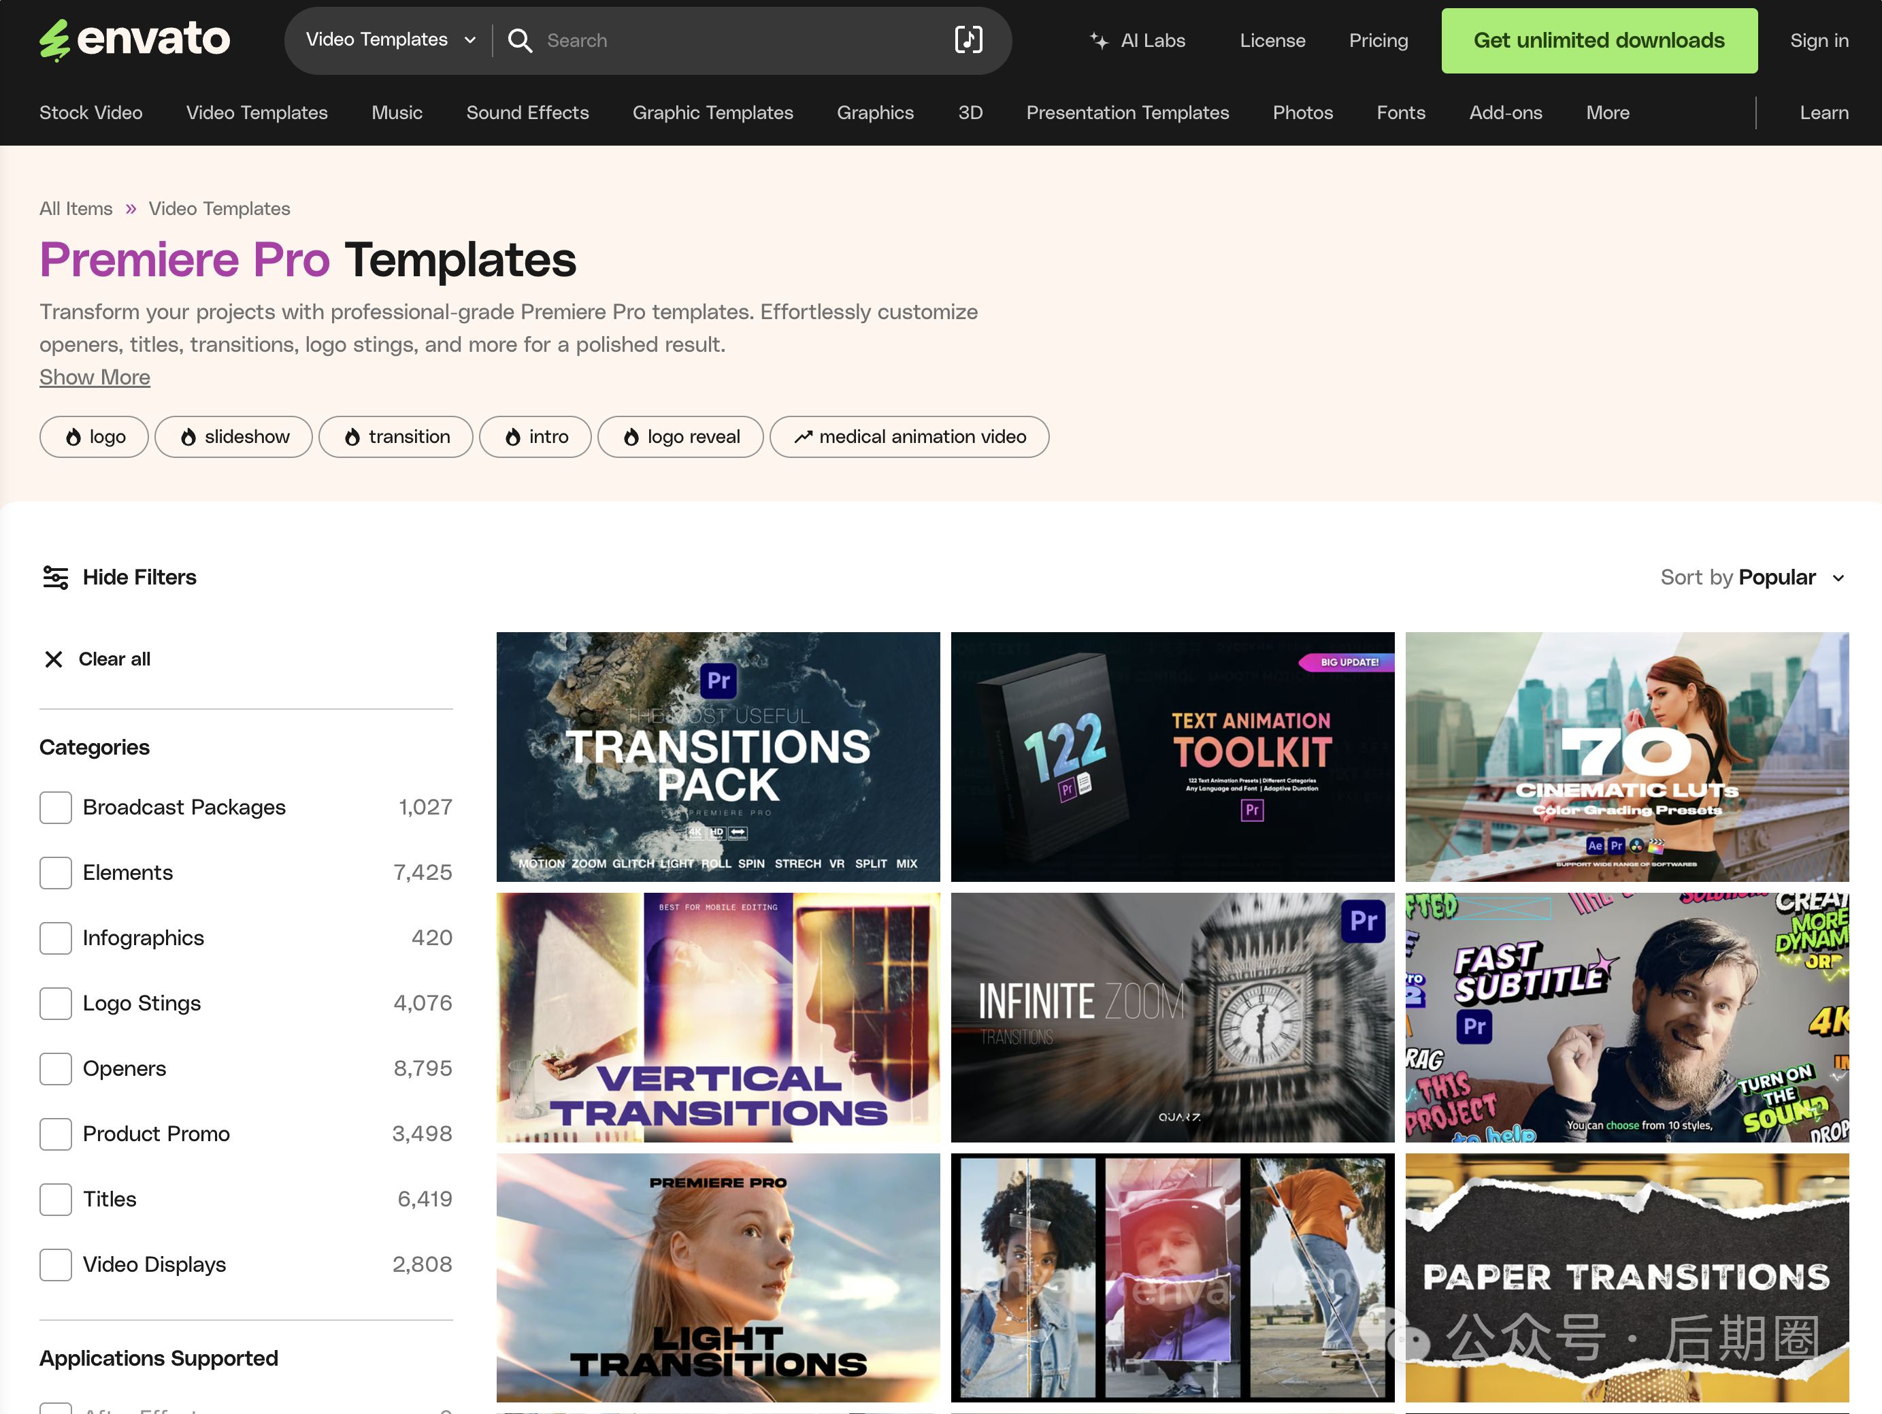
Task: Tick the Titles category checkbox
Action: (x=55, y=1200)
